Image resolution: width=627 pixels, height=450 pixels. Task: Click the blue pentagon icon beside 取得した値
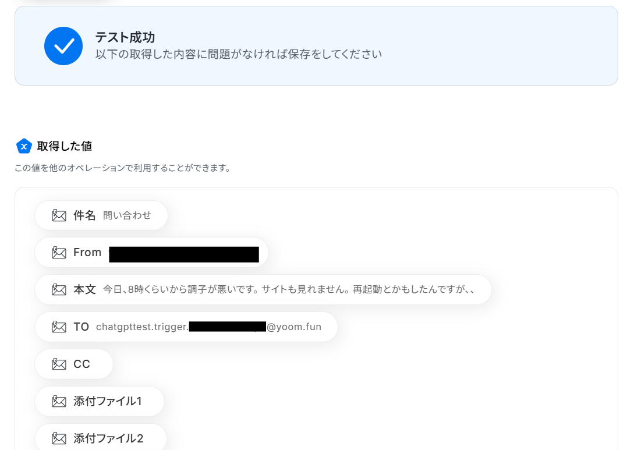click(x=24, y=146)
